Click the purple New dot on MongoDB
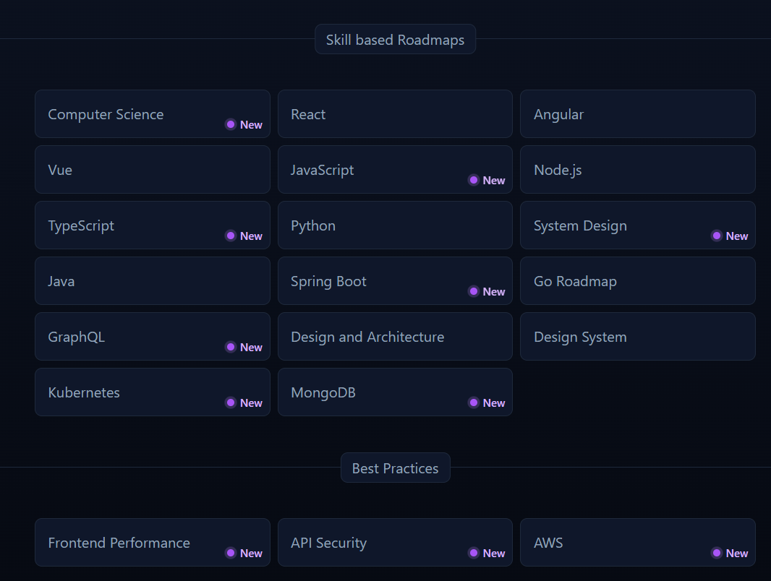 [474, 403]
